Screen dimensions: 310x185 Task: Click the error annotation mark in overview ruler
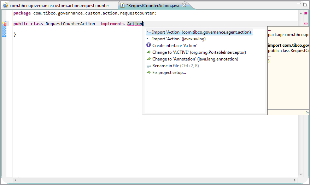(x=306, y=24)
